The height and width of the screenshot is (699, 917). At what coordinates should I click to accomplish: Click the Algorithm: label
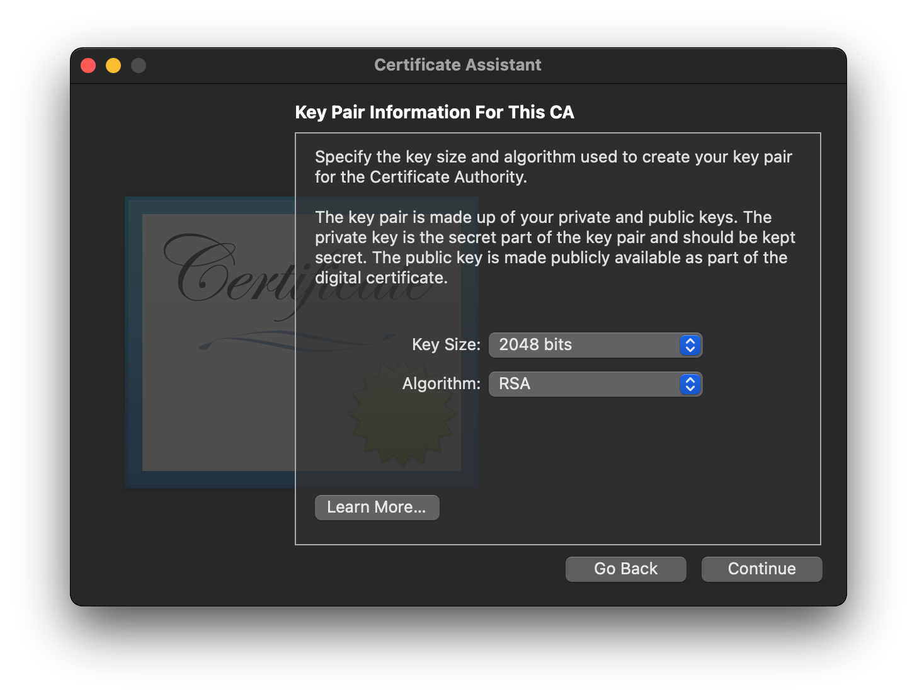441,384
